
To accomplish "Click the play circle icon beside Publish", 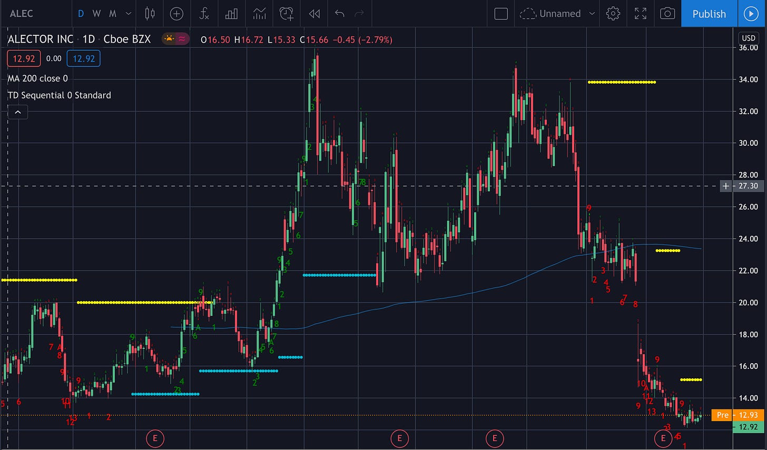I will (751, 14).
